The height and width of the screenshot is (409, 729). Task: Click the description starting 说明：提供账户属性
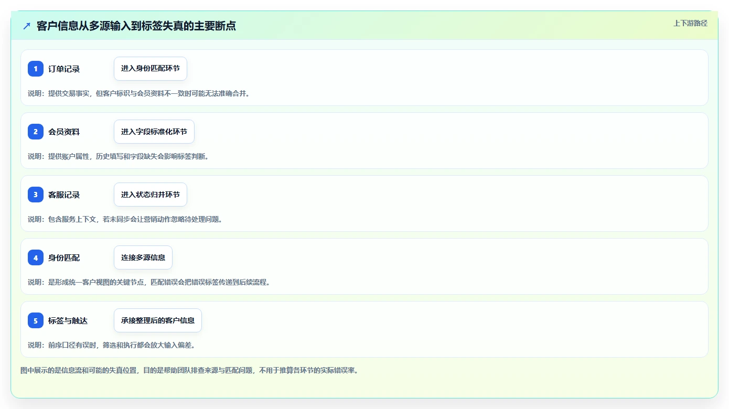coord(119,156)
